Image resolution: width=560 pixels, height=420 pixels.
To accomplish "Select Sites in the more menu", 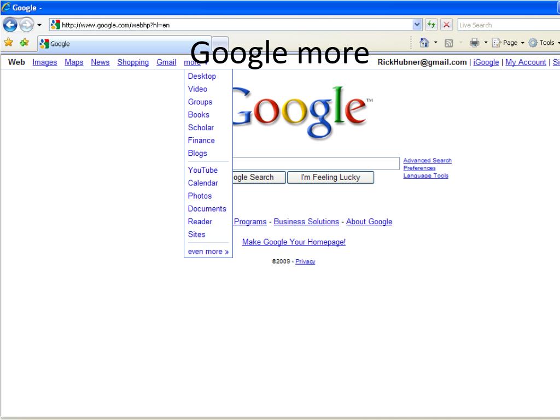I will [196, 234].
